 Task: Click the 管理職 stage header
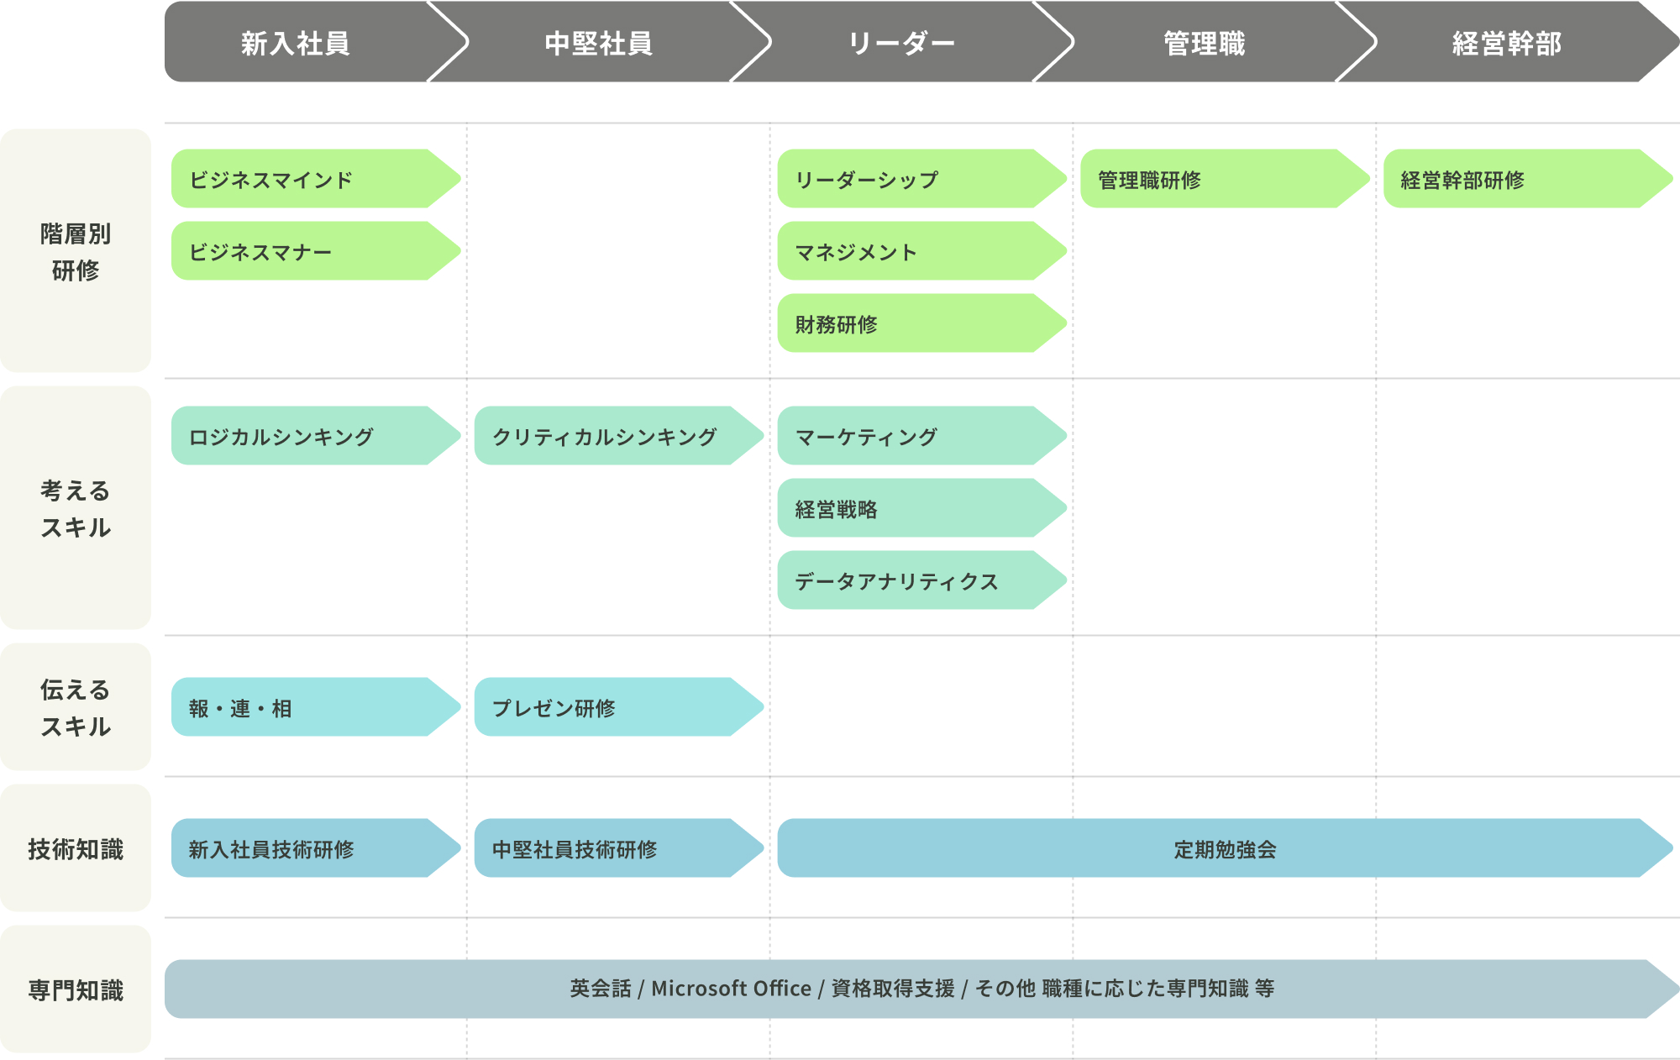1204,42
